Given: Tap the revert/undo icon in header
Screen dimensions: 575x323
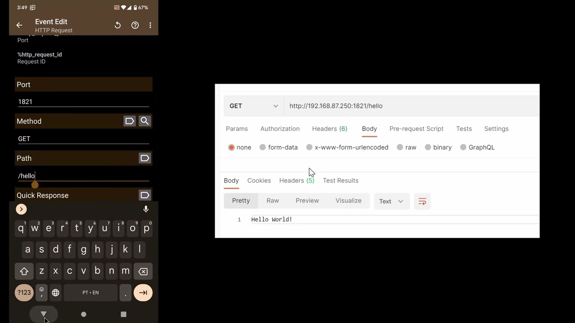Looking at the screenshot, I should 118,26.
